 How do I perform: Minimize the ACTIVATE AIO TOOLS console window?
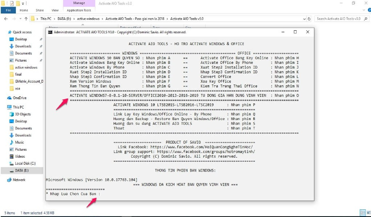[283, 32]
